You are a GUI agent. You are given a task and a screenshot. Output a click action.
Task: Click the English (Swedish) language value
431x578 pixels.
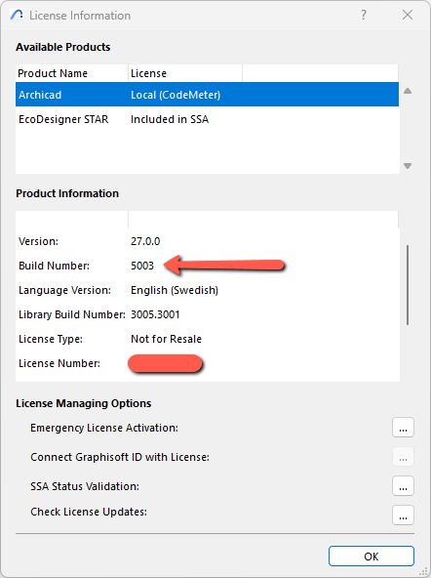click(175, 291)
